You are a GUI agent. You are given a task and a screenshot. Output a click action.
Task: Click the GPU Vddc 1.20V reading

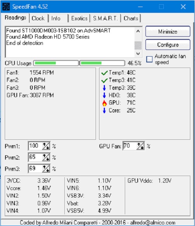149,181
